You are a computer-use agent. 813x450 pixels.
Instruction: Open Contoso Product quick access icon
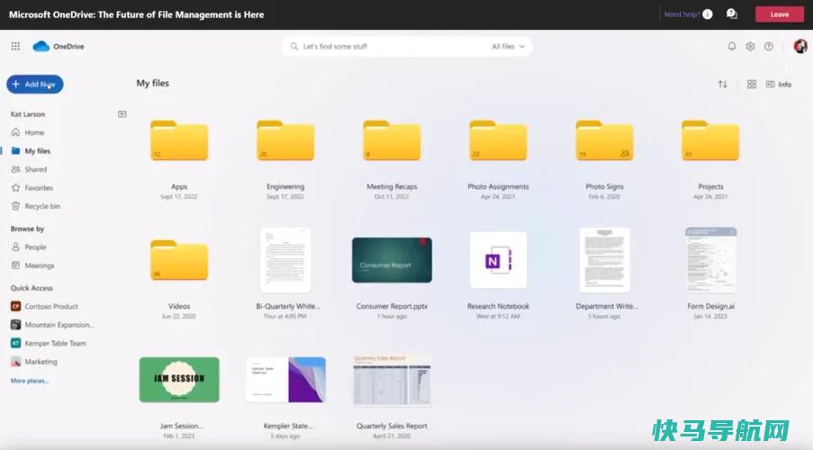click(x=15, y=306)
